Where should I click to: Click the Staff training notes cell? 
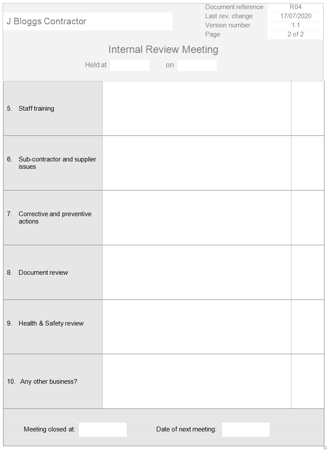click(x=197, y=108)
